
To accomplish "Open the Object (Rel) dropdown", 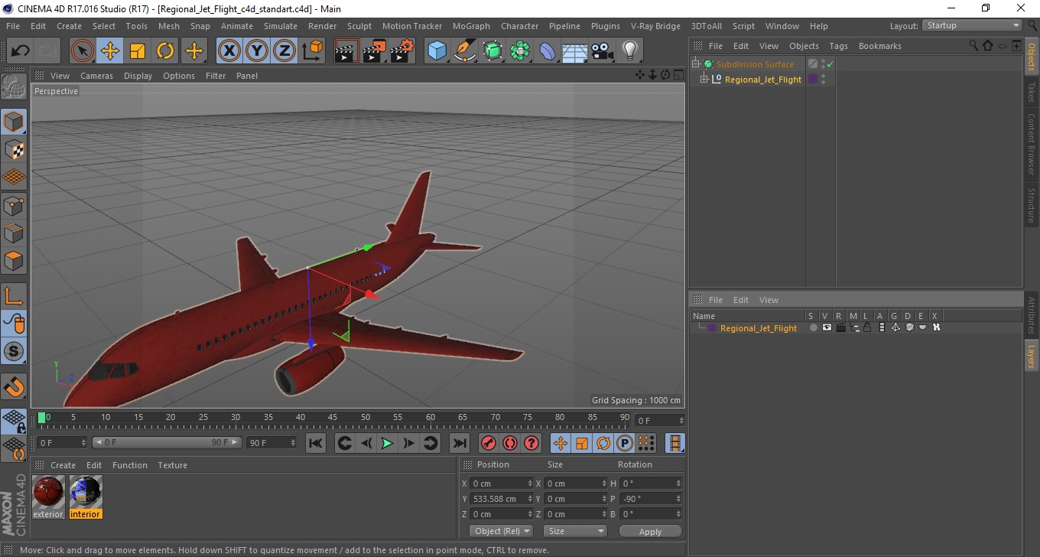I will [501, 531].
